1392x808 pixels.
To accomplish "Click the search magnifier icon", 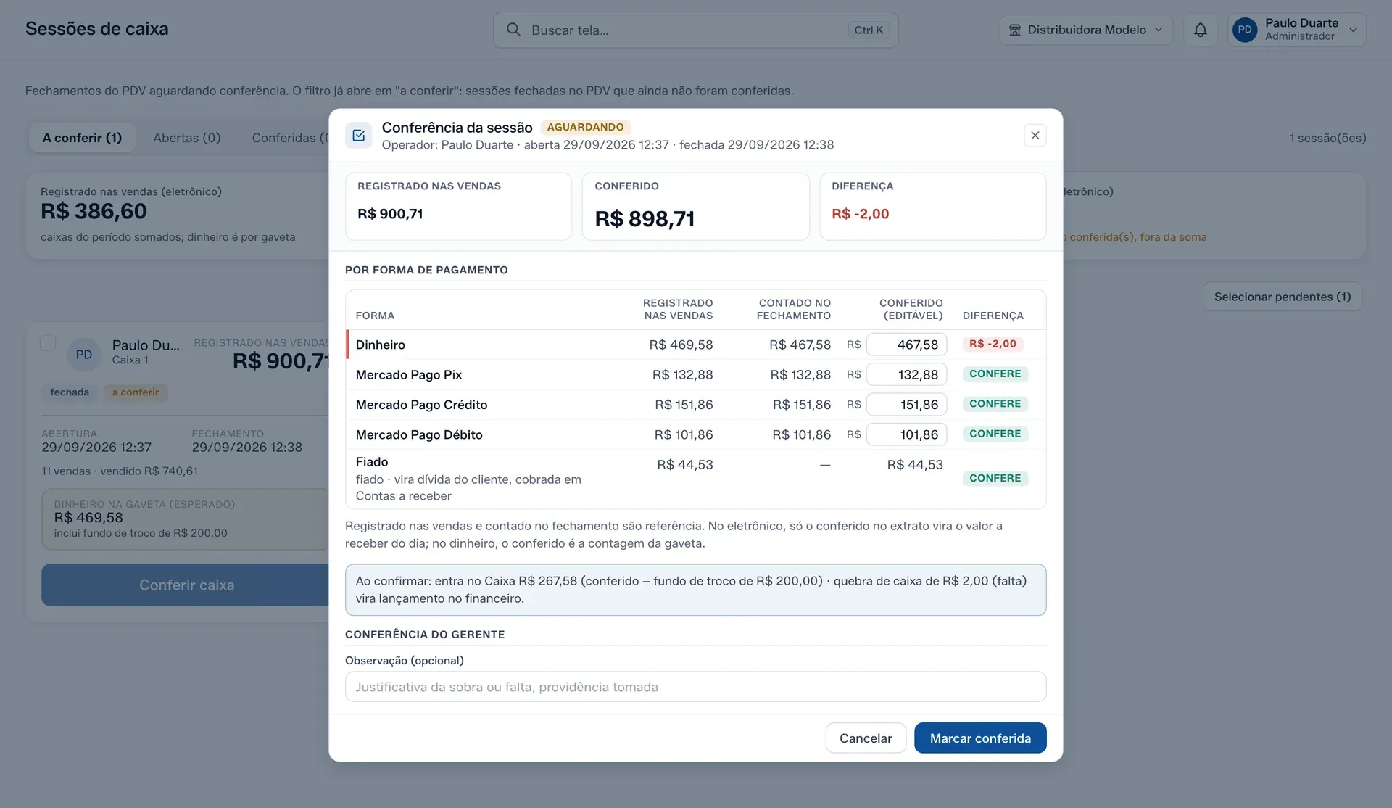I will 513,30.
